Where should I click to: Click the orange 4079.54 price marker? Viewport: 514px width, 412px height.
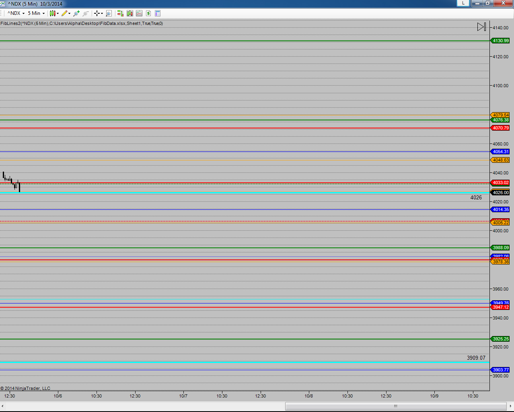coord(500,115)
